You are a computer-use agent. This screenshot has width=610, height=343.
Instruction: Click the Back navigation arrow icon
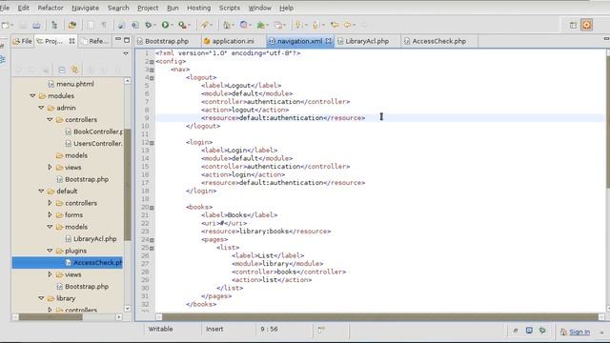coord(347,26)
